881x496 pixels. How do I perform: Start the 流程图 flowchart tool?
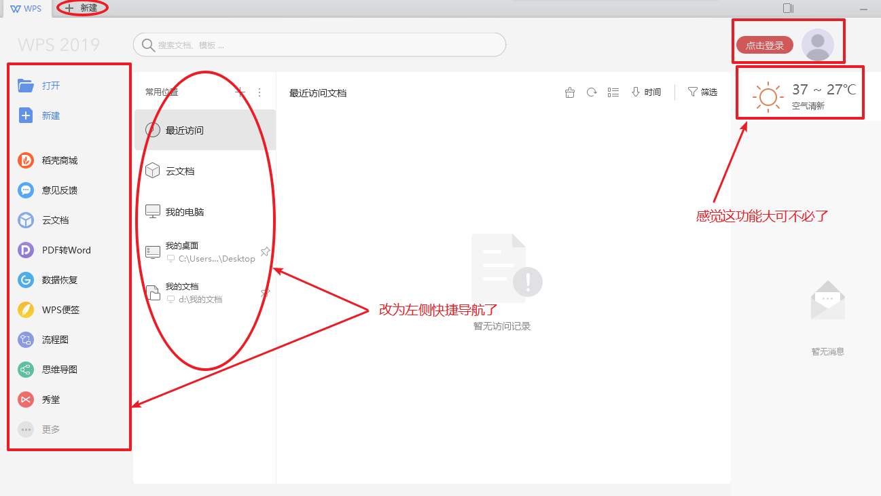pyautogui.click(x=26, y=340)
